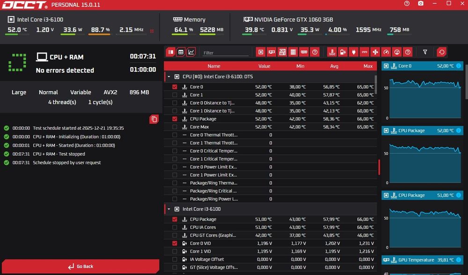Click question mark icon next to usage gauge
The height and width of the screenshot is (275, 468).
[408, 52]
